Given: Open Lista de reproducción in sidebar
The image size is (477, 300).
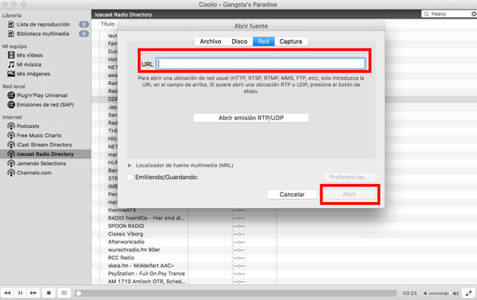Looking at the screenshot, I should [43, 25].
